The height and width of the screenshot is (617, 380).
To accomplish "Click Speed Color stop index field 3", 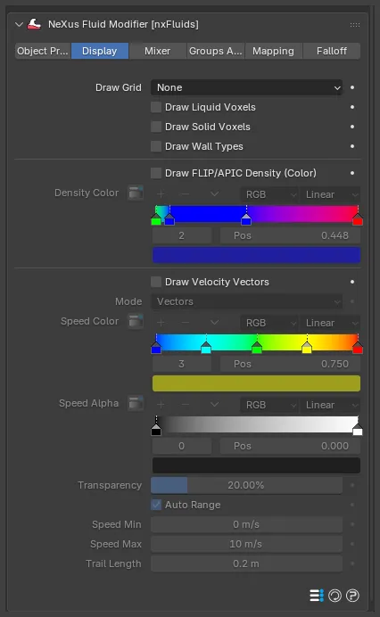I will (182, 364).
